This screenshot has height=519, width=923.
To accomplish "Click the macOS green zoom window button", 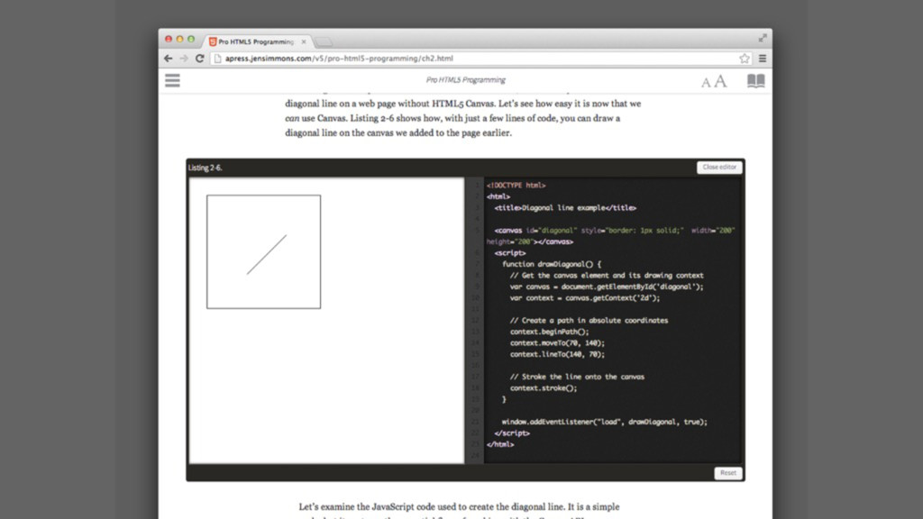I will [191, 39].
